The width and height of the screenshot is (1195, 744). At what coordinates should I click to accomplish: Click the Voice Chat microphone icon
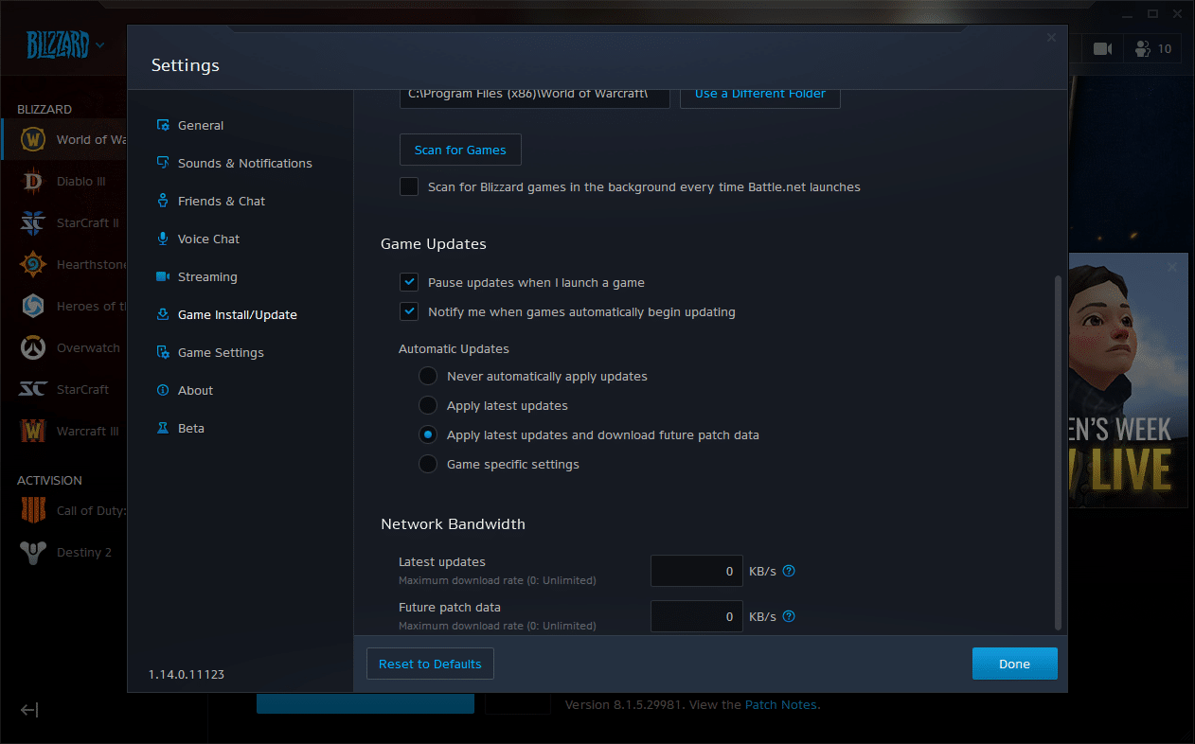point(162,239)
